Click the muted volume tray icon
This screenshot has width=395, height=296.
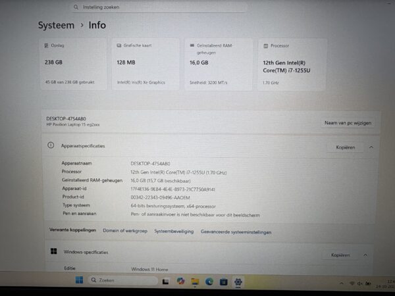pos(359,284)
